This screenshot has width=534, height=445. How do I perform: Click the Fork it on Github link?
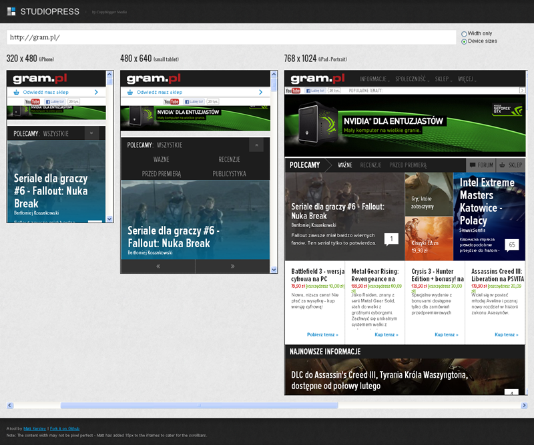click(65, 428)
